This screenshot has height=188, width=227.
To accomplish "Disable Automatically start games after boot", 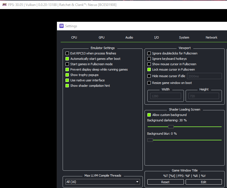I will click(67, 59).
